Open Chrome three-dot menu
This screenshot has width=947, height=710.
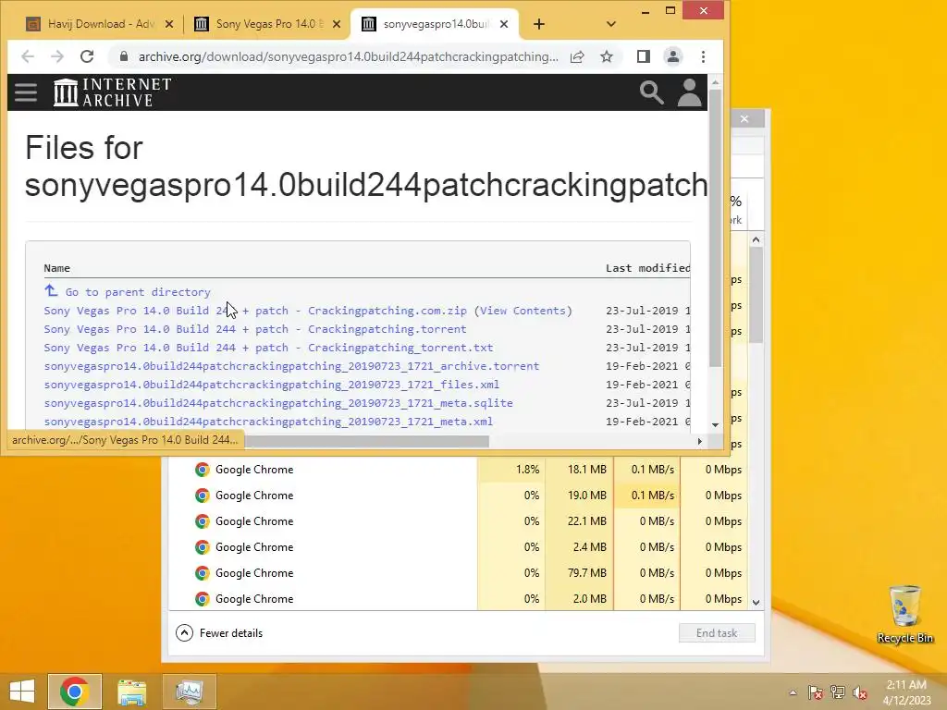[703, 56]
